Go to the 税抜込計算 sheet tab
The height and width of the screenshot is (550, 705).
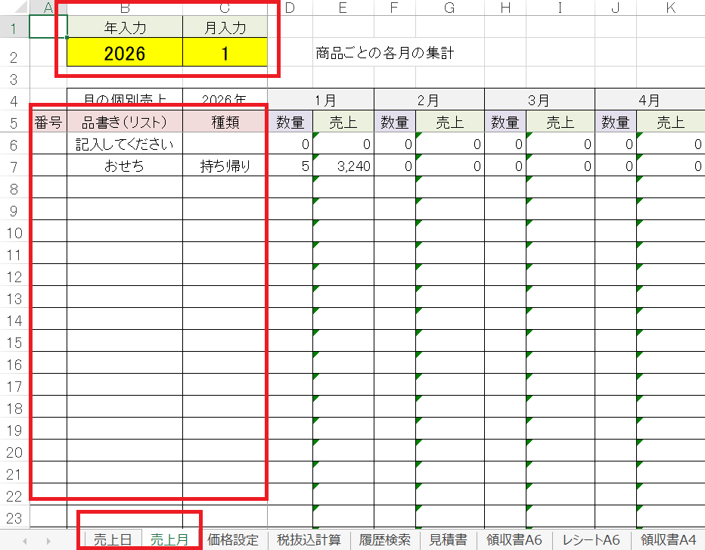(309, 540)
